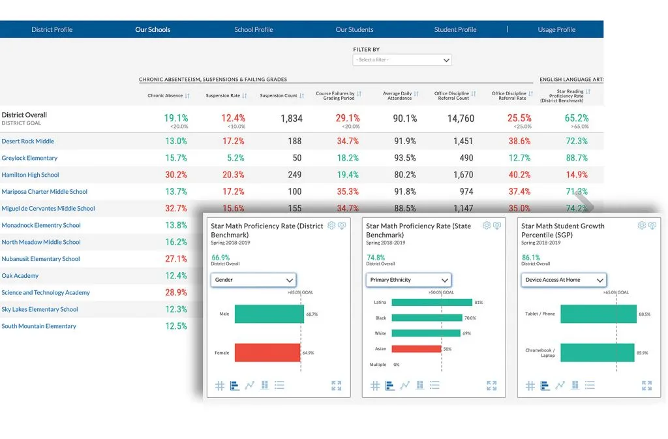The height and width of the screenshot is (439, 668).
Task: Switch to the School Profile tab
Action: click(x=254, y=29)
